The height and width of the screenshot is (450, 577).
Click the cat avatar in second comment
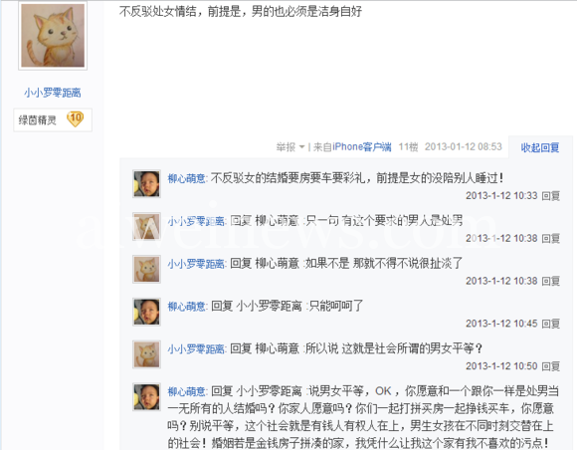coord(146,226)
